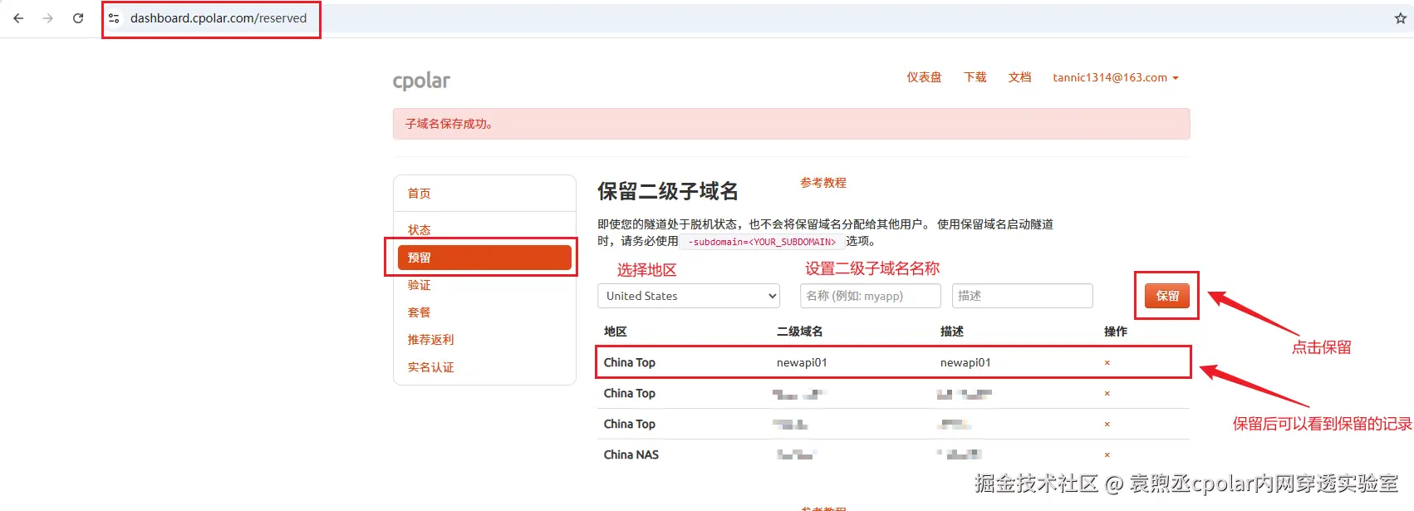Viewport: 1414px width, 511px height.
Task: Click the -subdomain=<YOUR_SUBDOMAIN> code snippet
Action: tap(762, 242)
